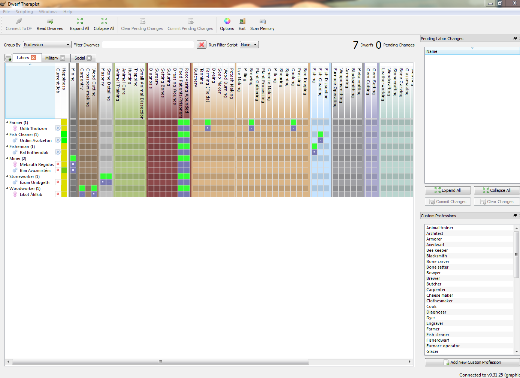Toggle Masonry labor for Ëzum Unibgeth
Screen dimensions: 520x378
point(103,182)
